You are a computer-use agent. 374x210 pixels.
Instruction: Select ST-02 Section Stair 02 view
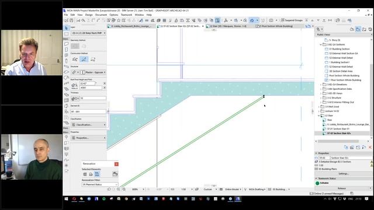coord(339,134)
